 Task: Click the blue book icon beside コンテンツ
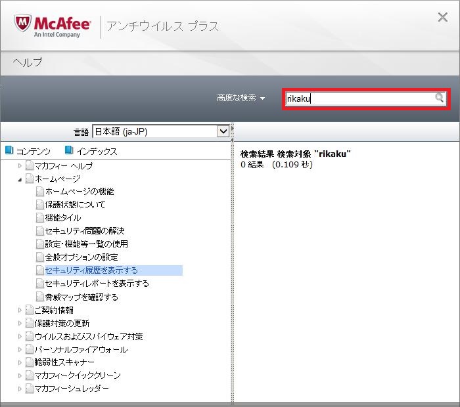(9, 150)
